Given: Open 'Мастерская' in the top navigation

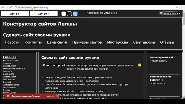Looking at the screenshot, I should [x=118, y=42].
